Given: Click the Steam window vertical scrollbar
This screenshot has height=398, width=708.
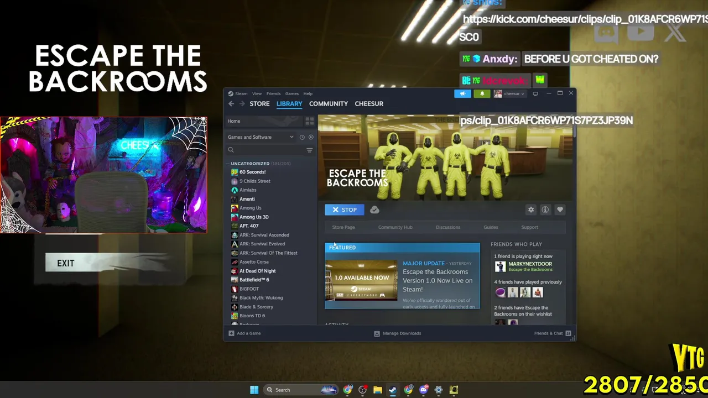Looking at the screenshot, I should [574, 127].
